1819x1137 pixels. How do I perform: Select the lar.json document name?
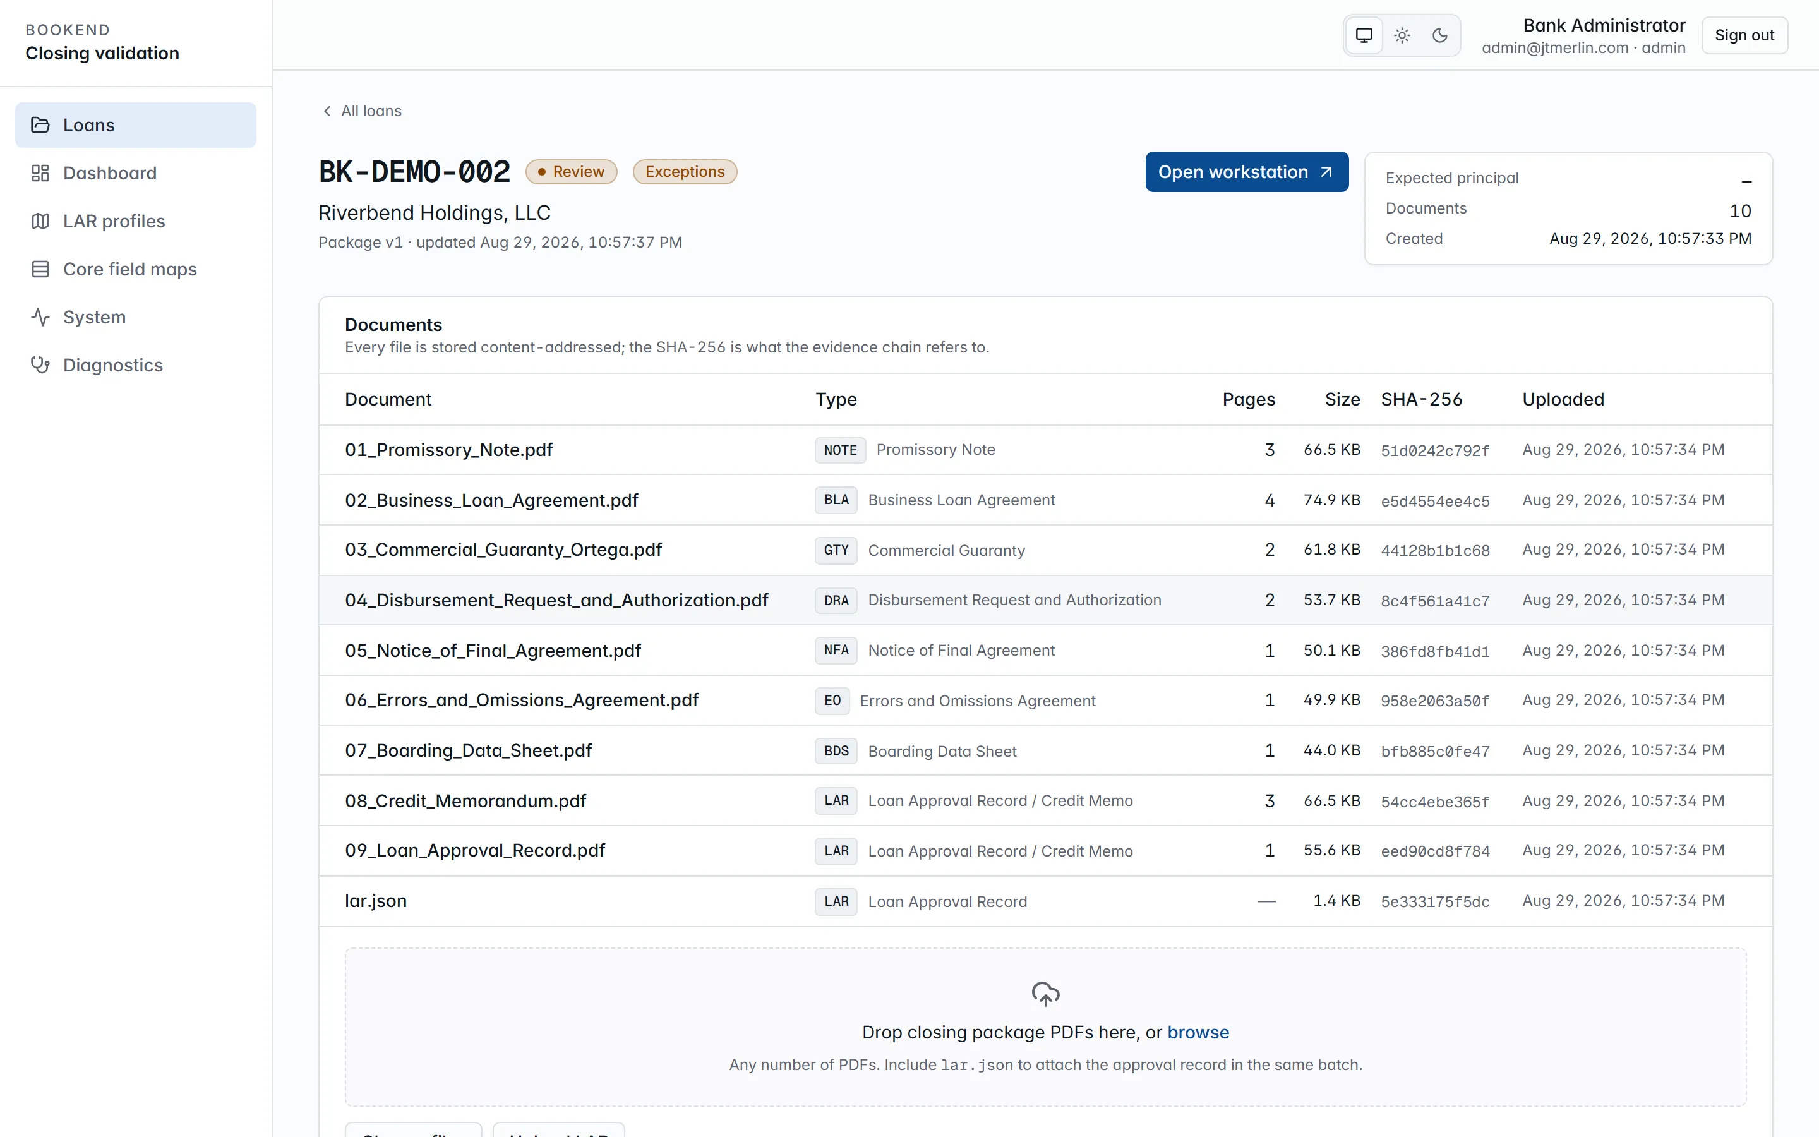point(376,901)
